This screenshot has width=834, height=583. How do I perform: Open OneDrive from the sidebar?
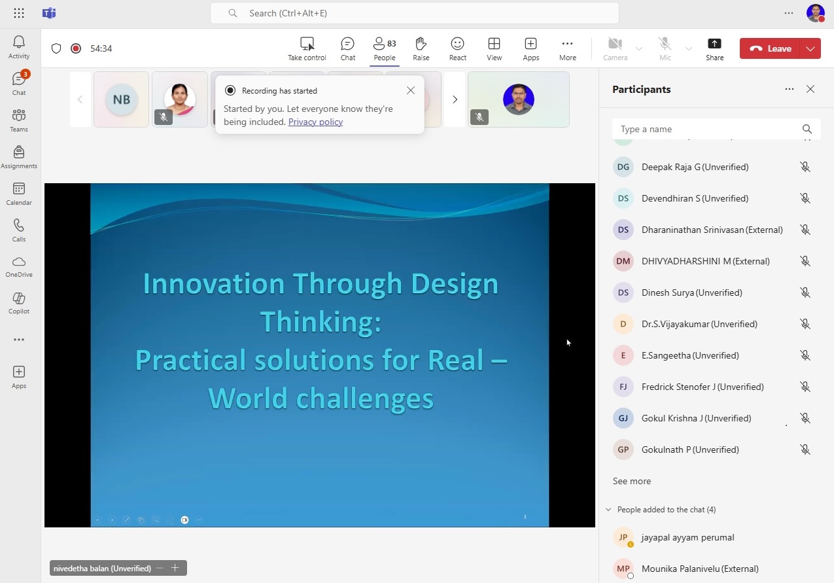19,266
